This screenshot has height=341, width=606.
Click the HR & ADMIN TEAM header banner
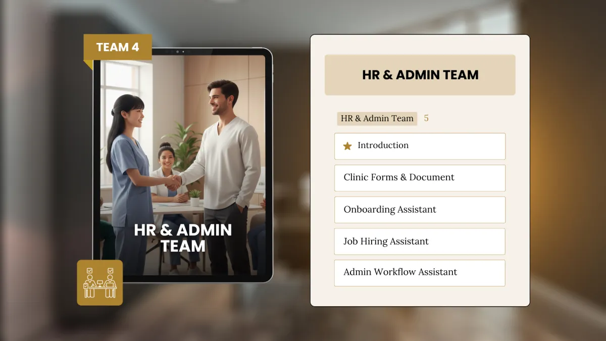pos(420,75)
